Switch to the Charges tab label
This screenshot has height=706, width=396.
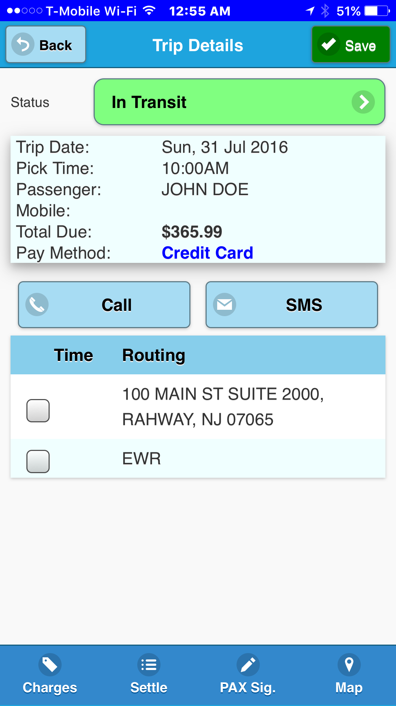50,688
